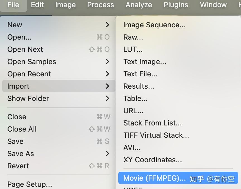Select Revert from File menu
This screenshot has width=241, height=189.
(18, 166)
